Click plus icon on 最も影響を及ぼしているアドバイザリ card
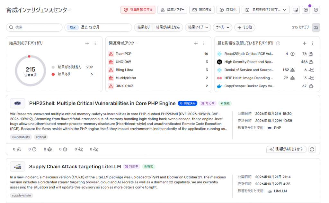Image resolution: width=329 pixels, height=203 pixels. pos(305,43)
